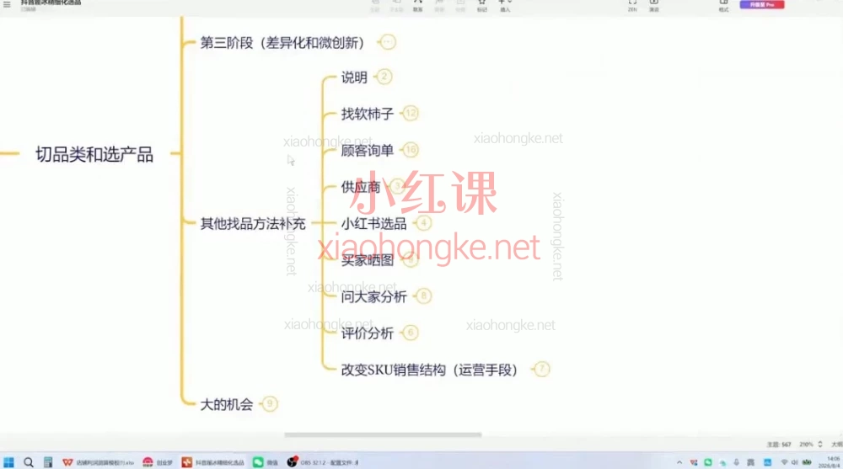The width and height of the screenshot is (843, 469).
Task: Click the 英 input method indicator
Action: [750, 462]
